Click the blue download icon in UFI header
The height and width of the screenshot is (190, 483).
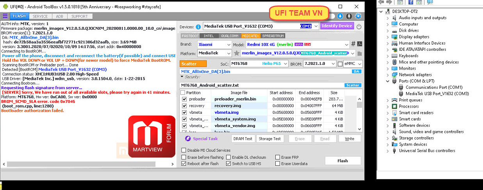coord(340,16)
